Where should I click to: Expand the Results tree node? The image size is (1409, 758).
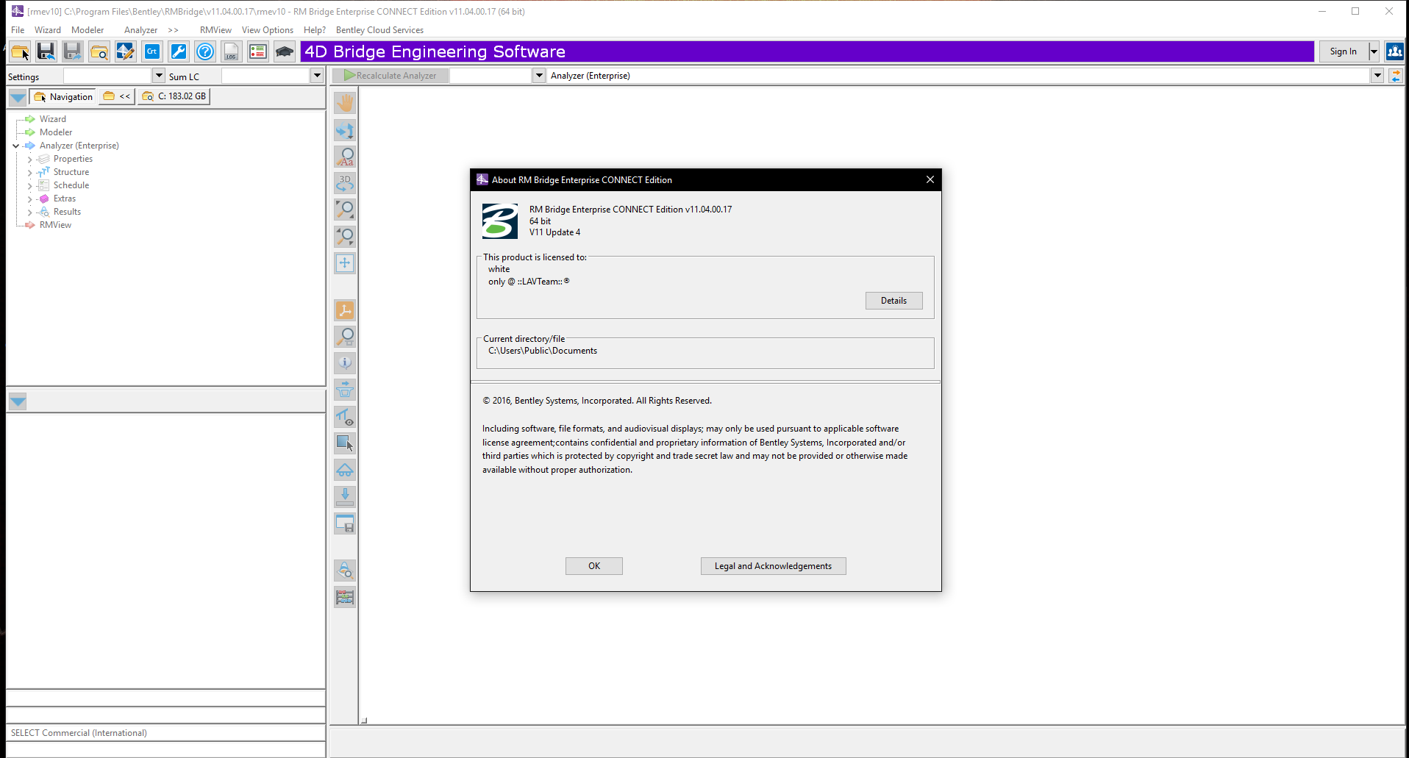[29, 212]
